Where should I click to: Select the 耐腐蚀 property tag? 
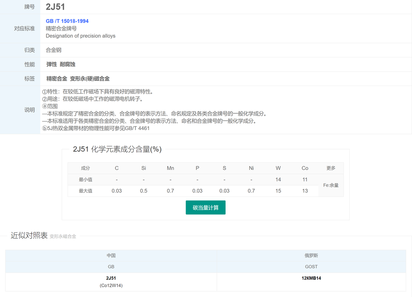coord(68,64)
